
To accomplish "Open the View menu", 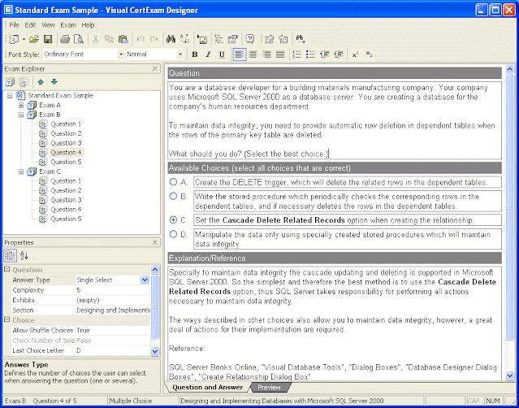I will coord(48,25).
